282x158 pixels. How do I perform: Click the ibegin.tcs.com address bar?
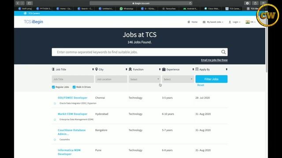(x=141, y=3)
